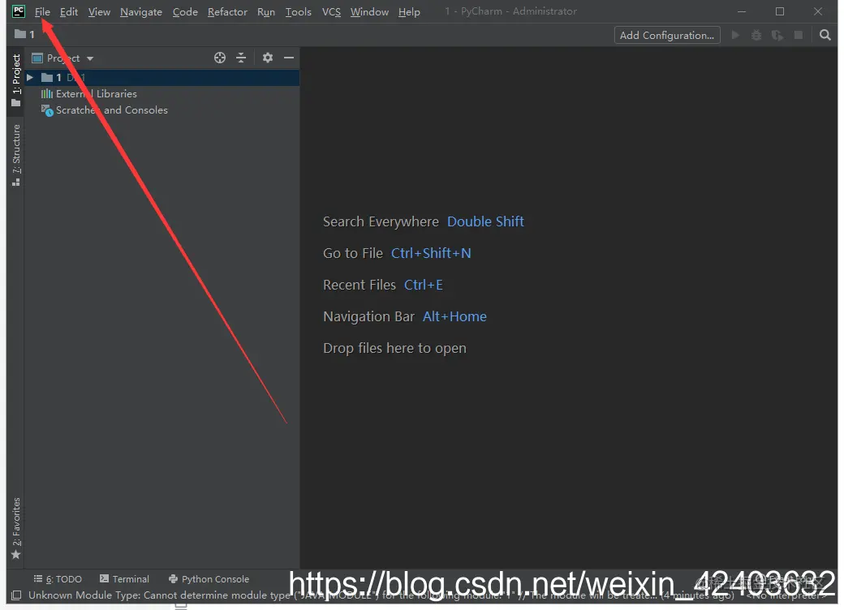This screenshot has width=844, height=610.
Task: Hide the Project panel with minus icon
Action: (289, 58)
